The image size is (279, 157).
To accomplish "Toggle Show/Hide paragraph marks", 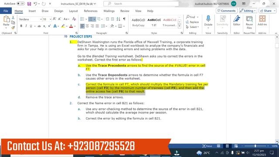I will 124,19.
